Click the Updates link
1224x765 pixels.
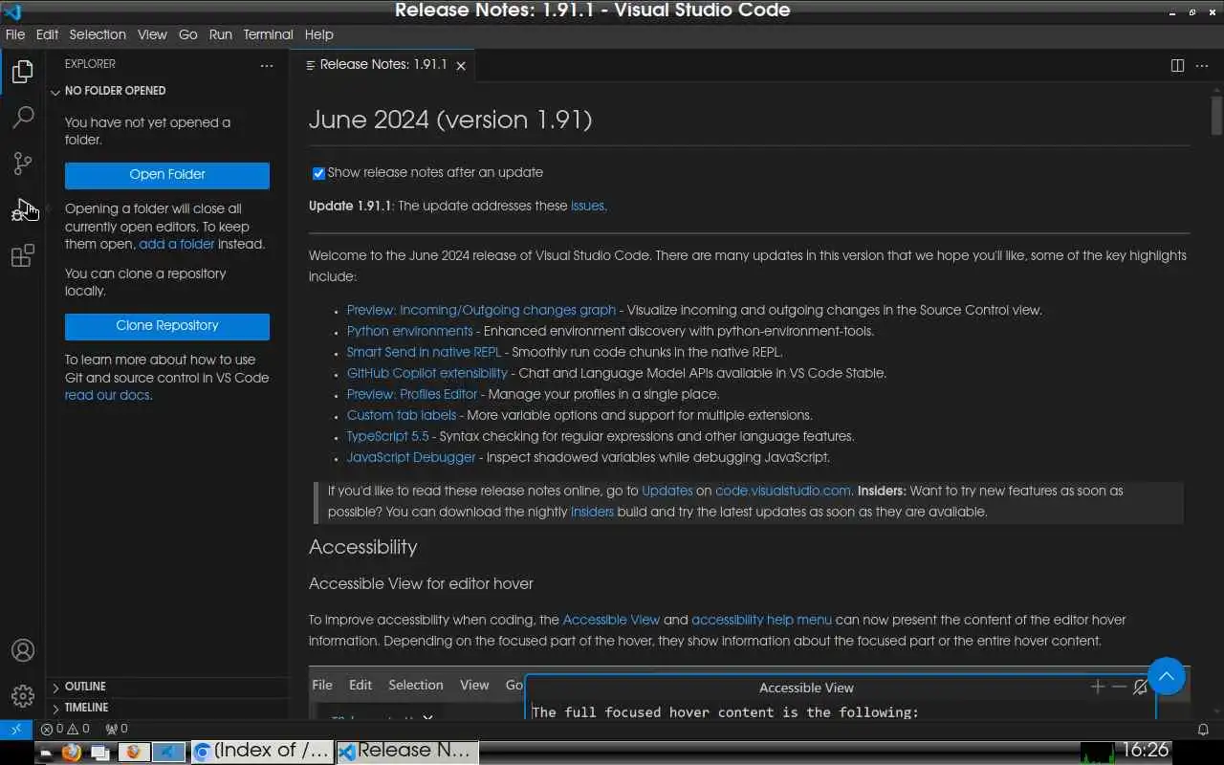pyautogui.click(x=667, y=491)
